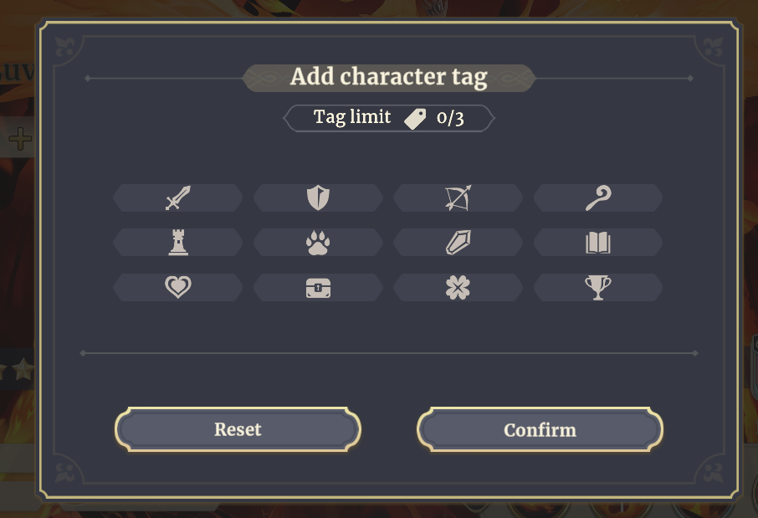Pick the trophy cup tag
Image resolution: width=758 pixels, height=518 pixels.
598,287
